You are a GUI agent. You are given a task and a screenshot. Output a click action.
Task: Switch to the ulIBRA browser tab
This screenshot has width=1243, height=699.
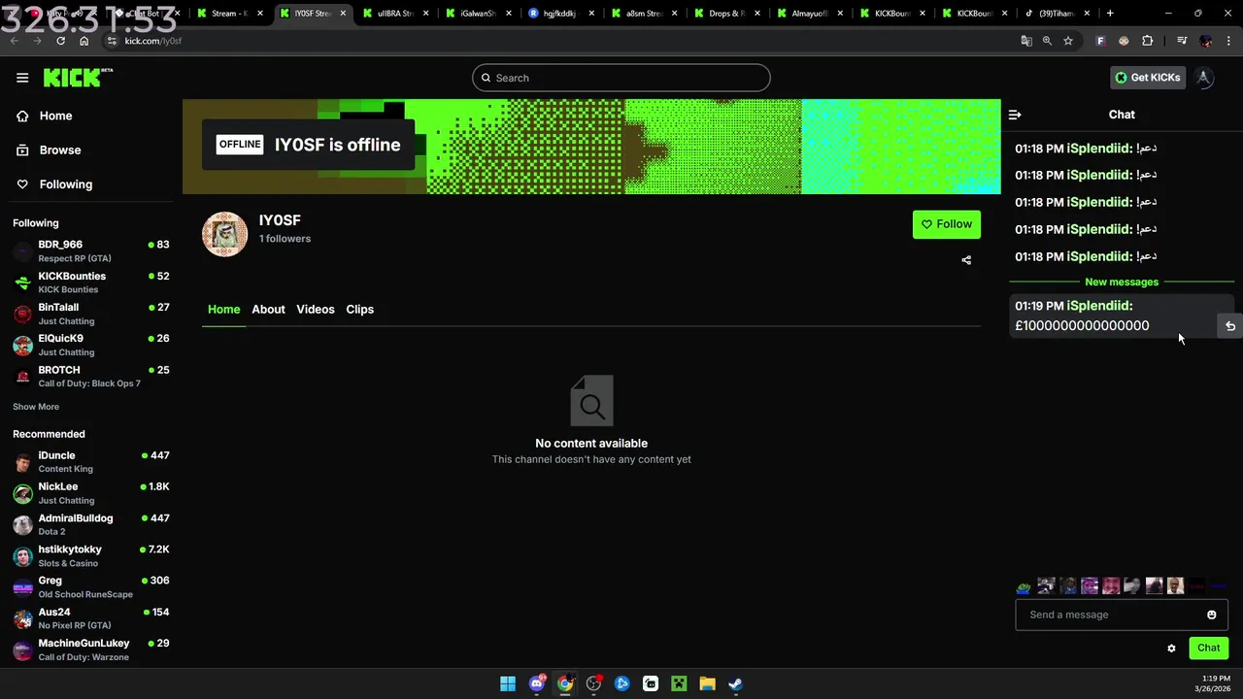393,14
